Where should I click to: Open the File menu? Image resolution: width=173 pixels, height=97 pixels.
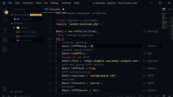(10, 3)
